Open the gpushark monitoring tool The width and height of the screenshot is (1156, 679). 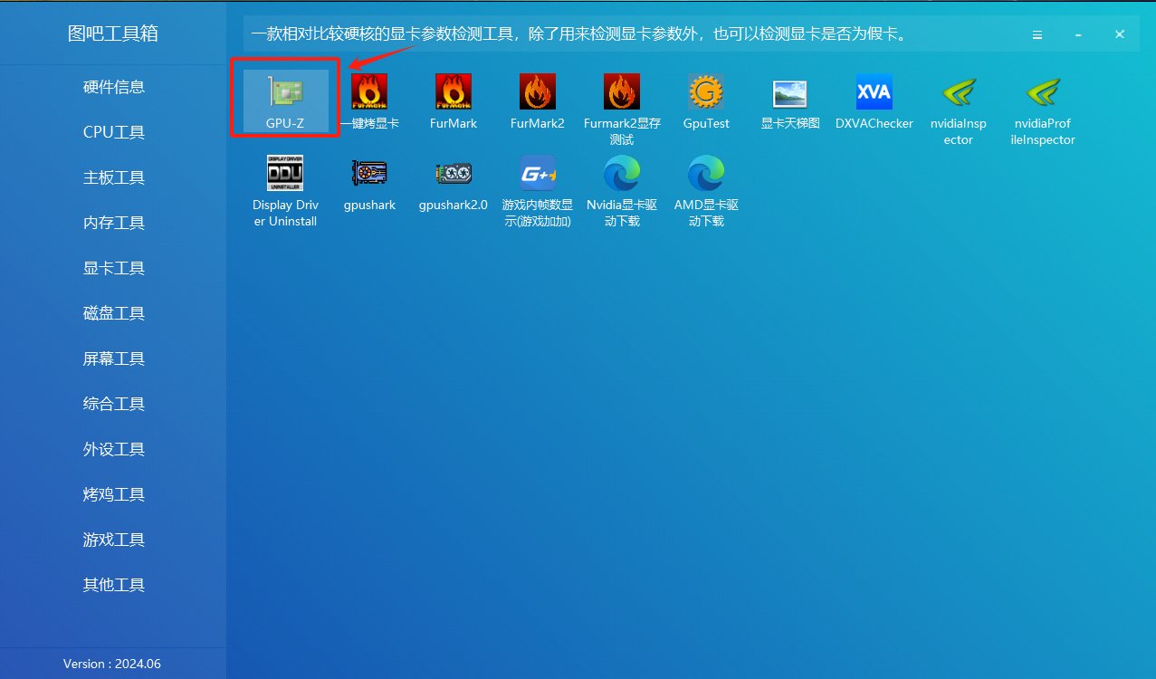click(x=369, y=183)
